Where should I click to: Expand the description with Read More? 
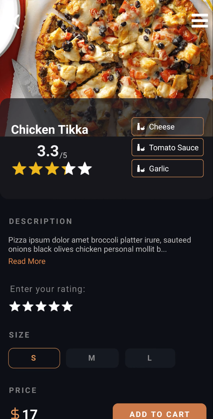coord(27,261)
